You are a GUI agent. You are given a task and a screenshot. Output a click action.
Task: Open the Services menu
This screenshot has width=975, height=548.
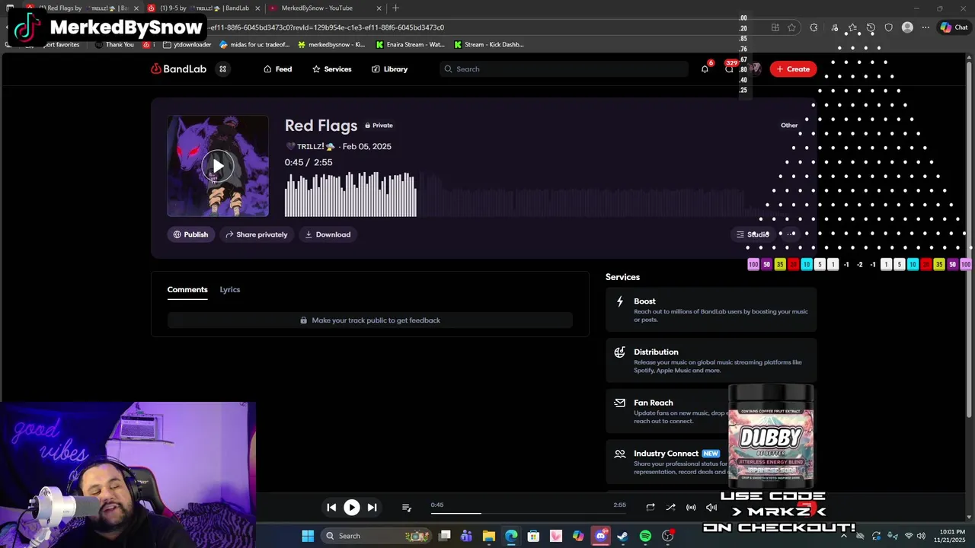pos(331,68)
